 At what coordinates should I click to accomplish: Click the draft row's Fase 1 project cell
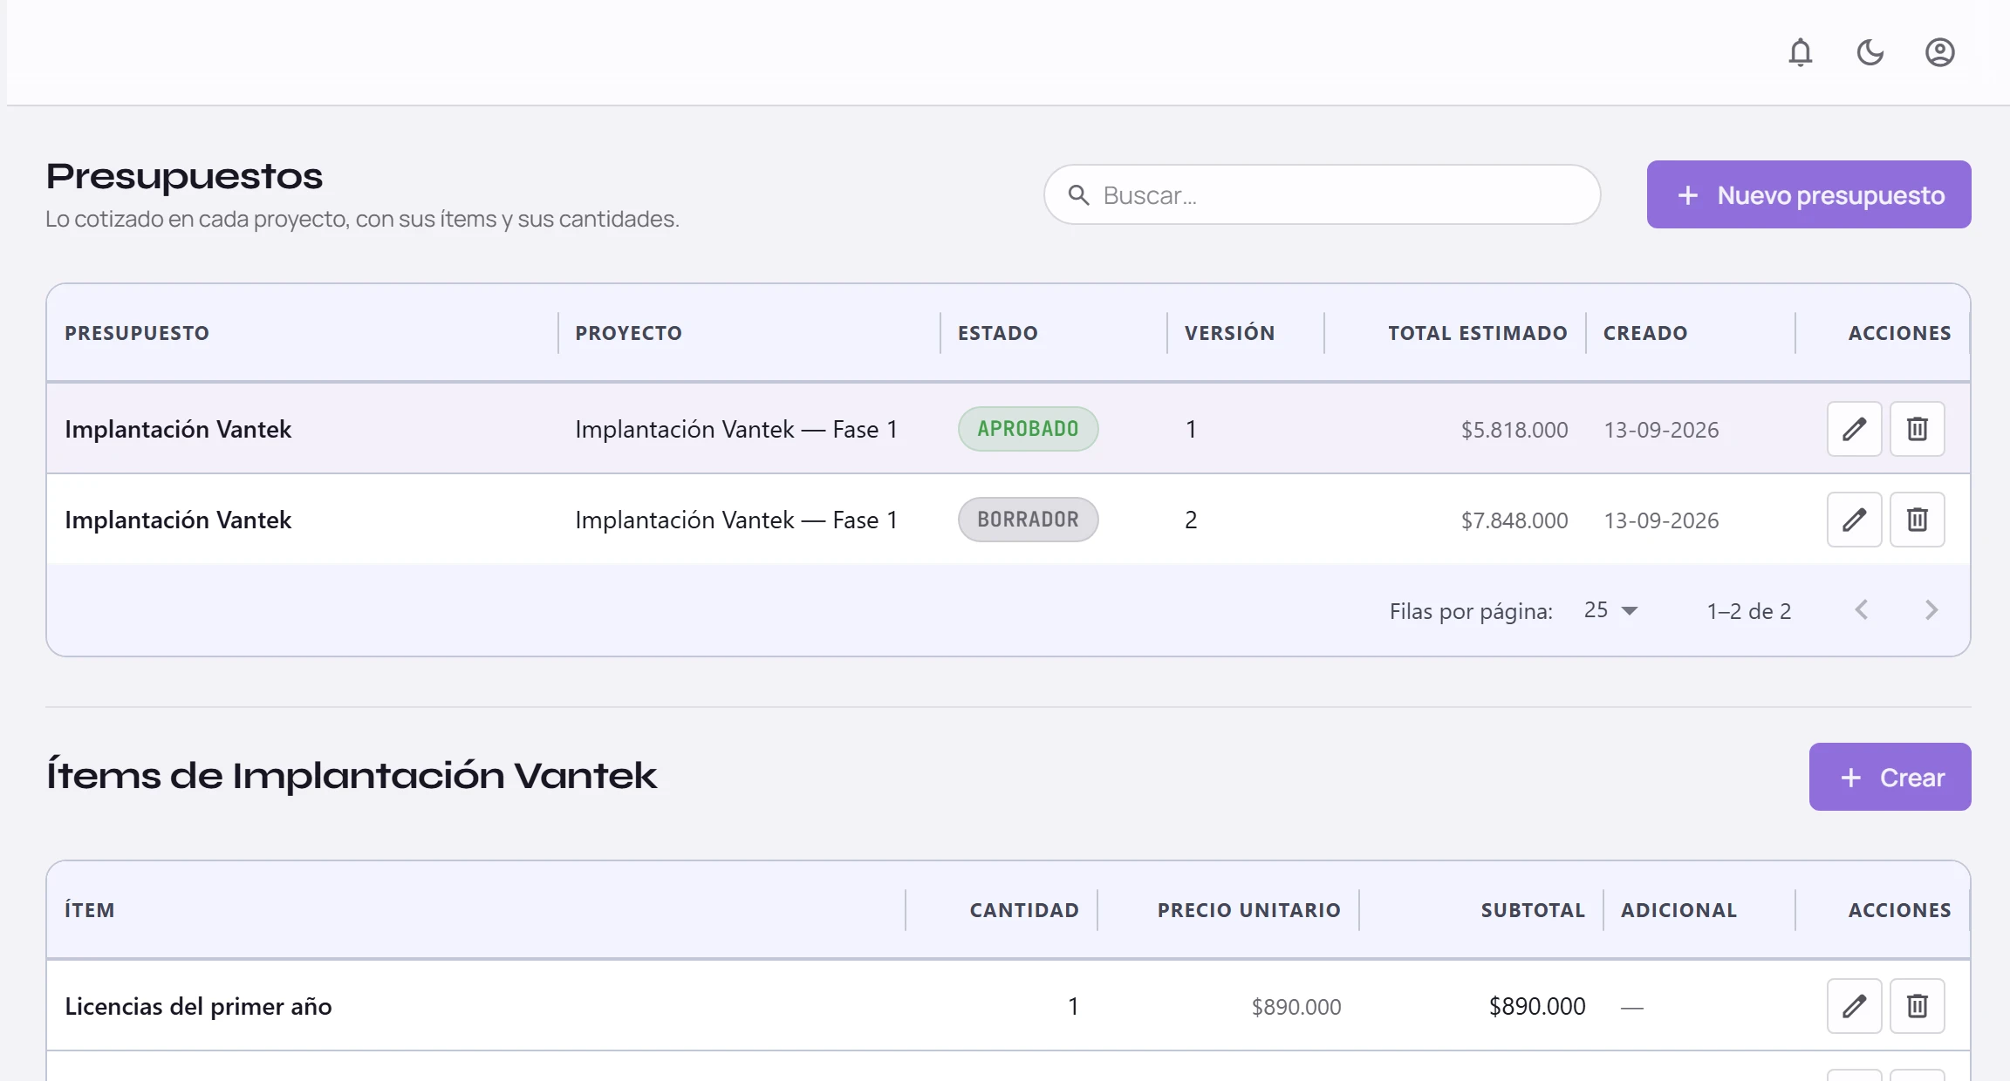(x=736, y=520)
